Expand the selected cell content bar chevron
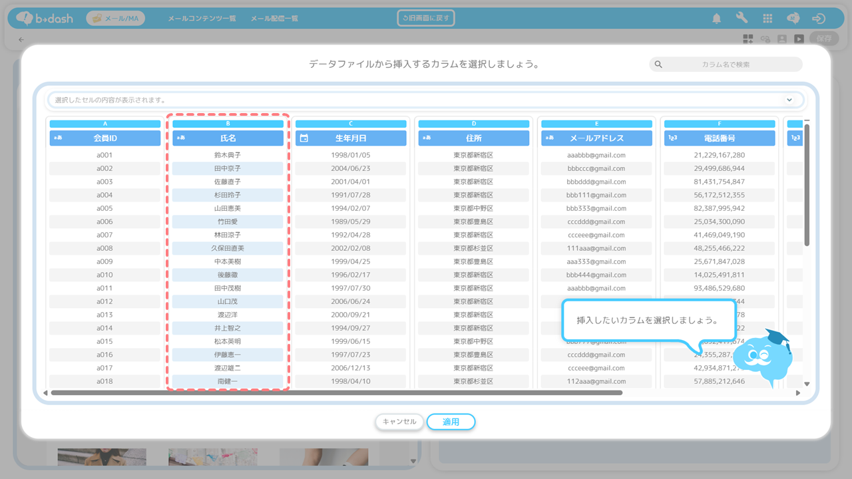This screenshot has height=479, width=852. (x=789, y=100)
